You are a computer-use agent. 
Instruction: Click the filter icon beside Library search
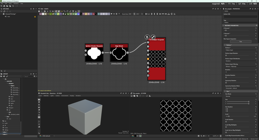coord(34,76)
